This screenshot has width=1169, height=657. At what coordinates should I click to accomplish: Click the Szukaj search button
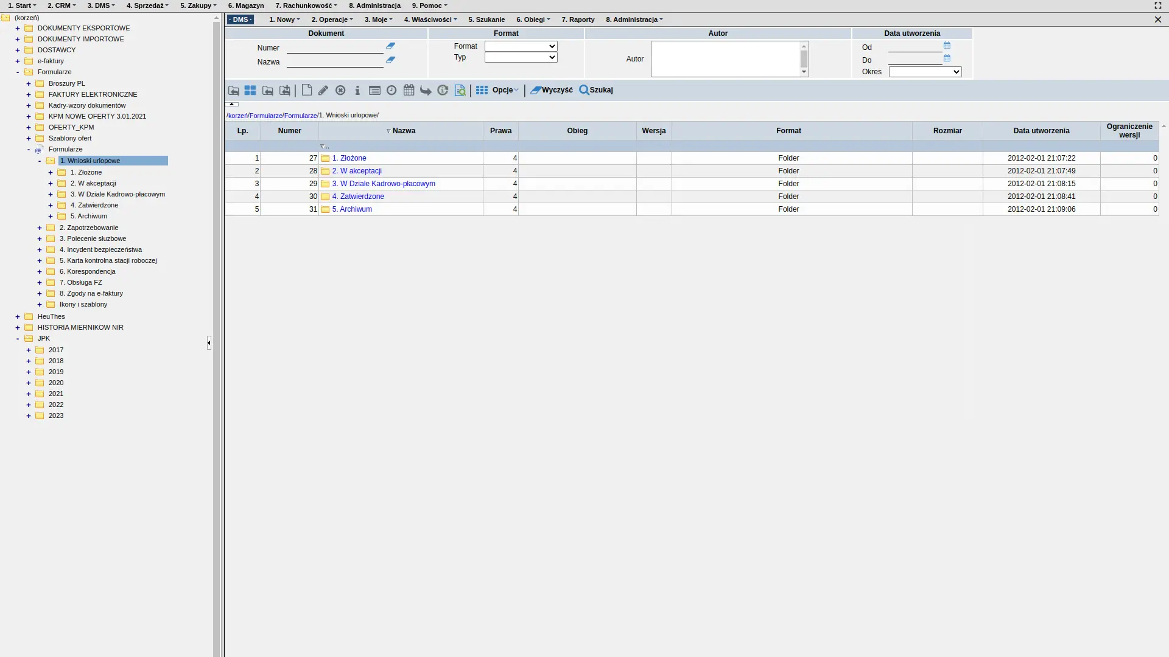pos(596,90)
